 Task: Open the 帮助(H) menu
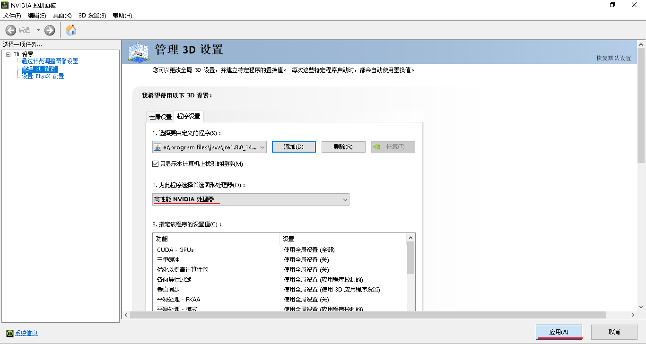(122, 15)
